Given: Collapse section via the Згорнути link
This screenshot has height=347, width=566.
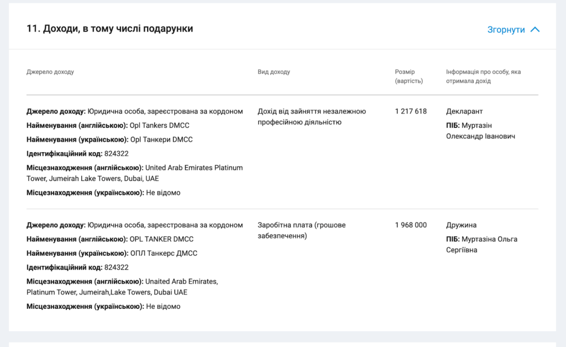Looking at the screenshot, I should tap(506, 30).
